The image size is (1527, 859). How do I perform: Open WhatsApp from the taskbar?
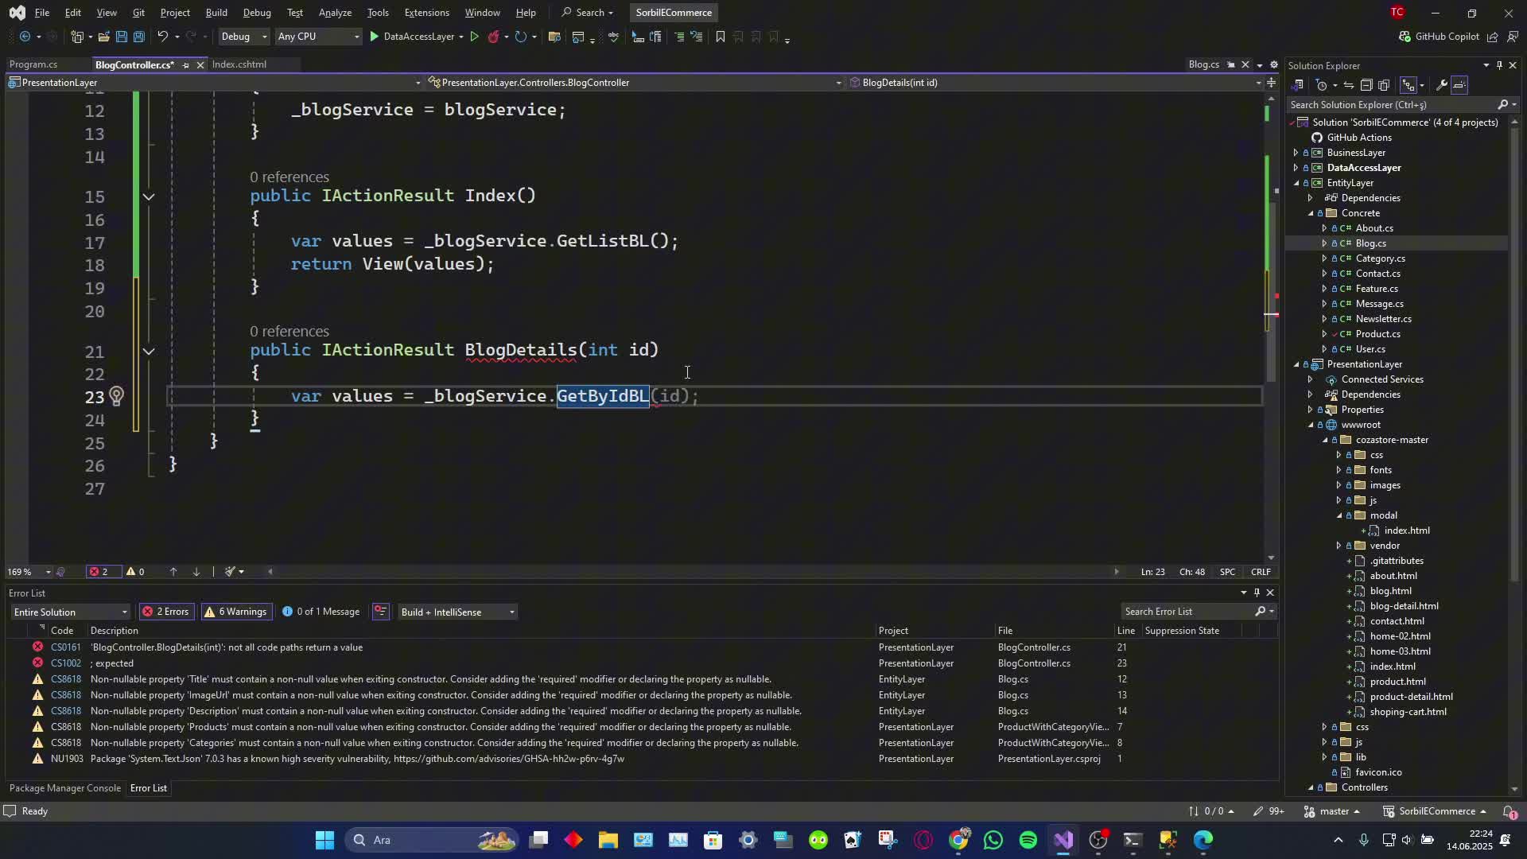[993, 840]
